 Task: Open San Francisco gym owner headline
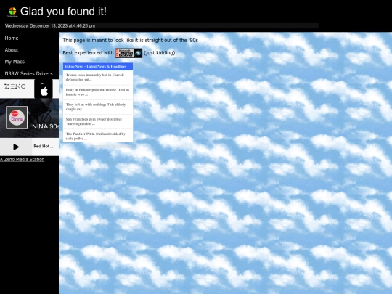point(94,121)
